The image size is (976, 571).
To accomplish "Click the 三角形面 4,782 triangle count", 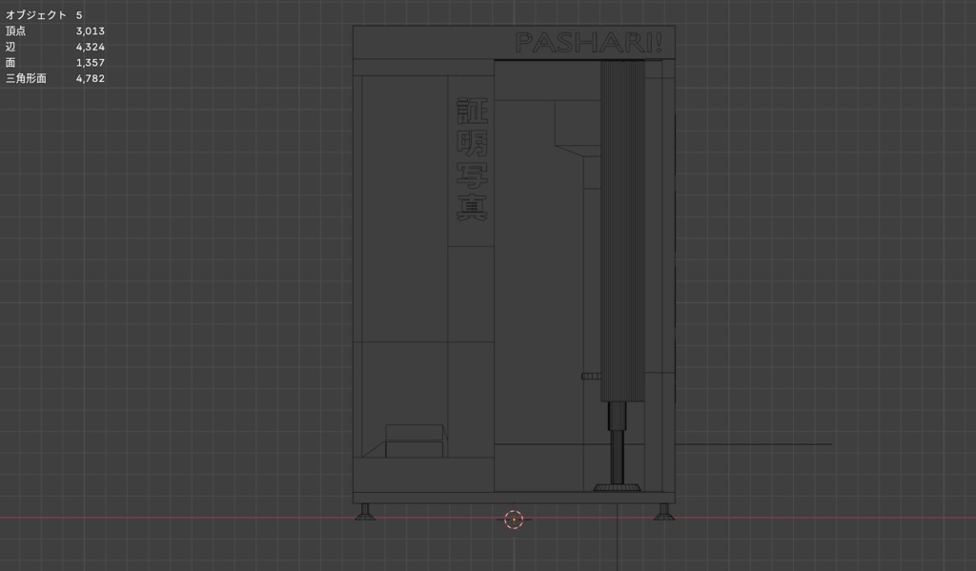I will click(x=54, y=78).
